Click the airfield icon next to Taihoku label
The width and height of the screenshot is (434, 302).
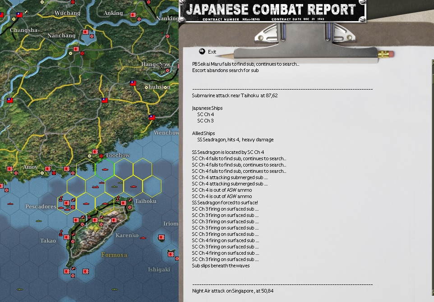coord(130,200)
